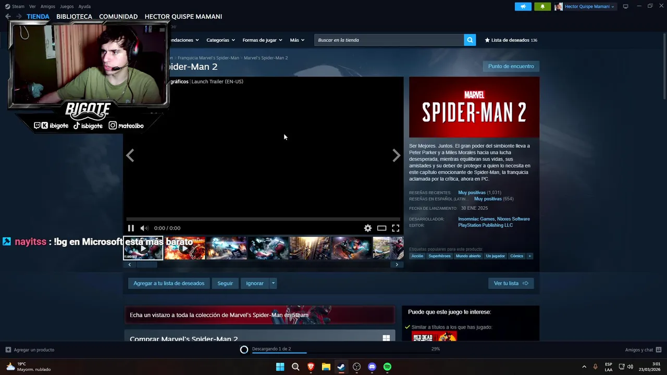
Task: Open PlayStation Publishing LLC publisher link
Action: (x=485, y=225)
